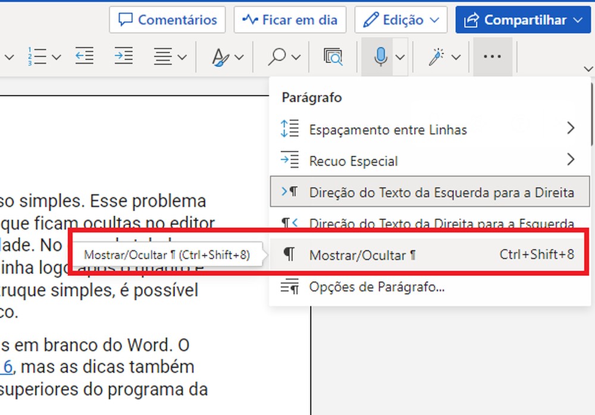The height and width of the screenshot is (415, 595).
Task: Open the Edição mode menu
Action: coord(400,20)
